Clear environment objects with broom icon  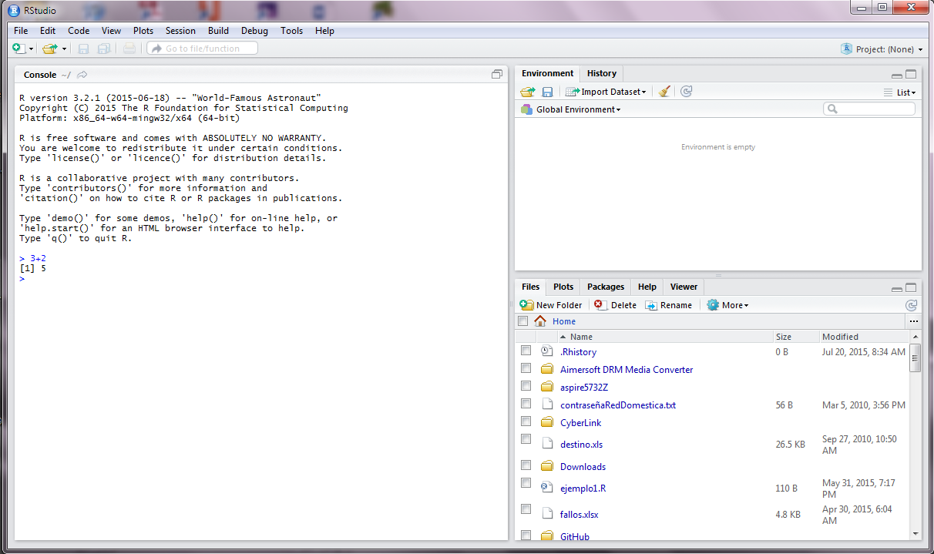tap(664, 92)
